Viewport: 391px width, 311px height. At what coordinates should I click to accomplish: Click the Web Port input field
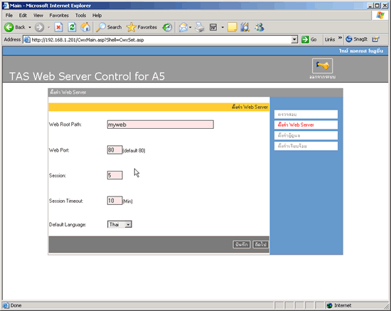click(x=114, y=150)
